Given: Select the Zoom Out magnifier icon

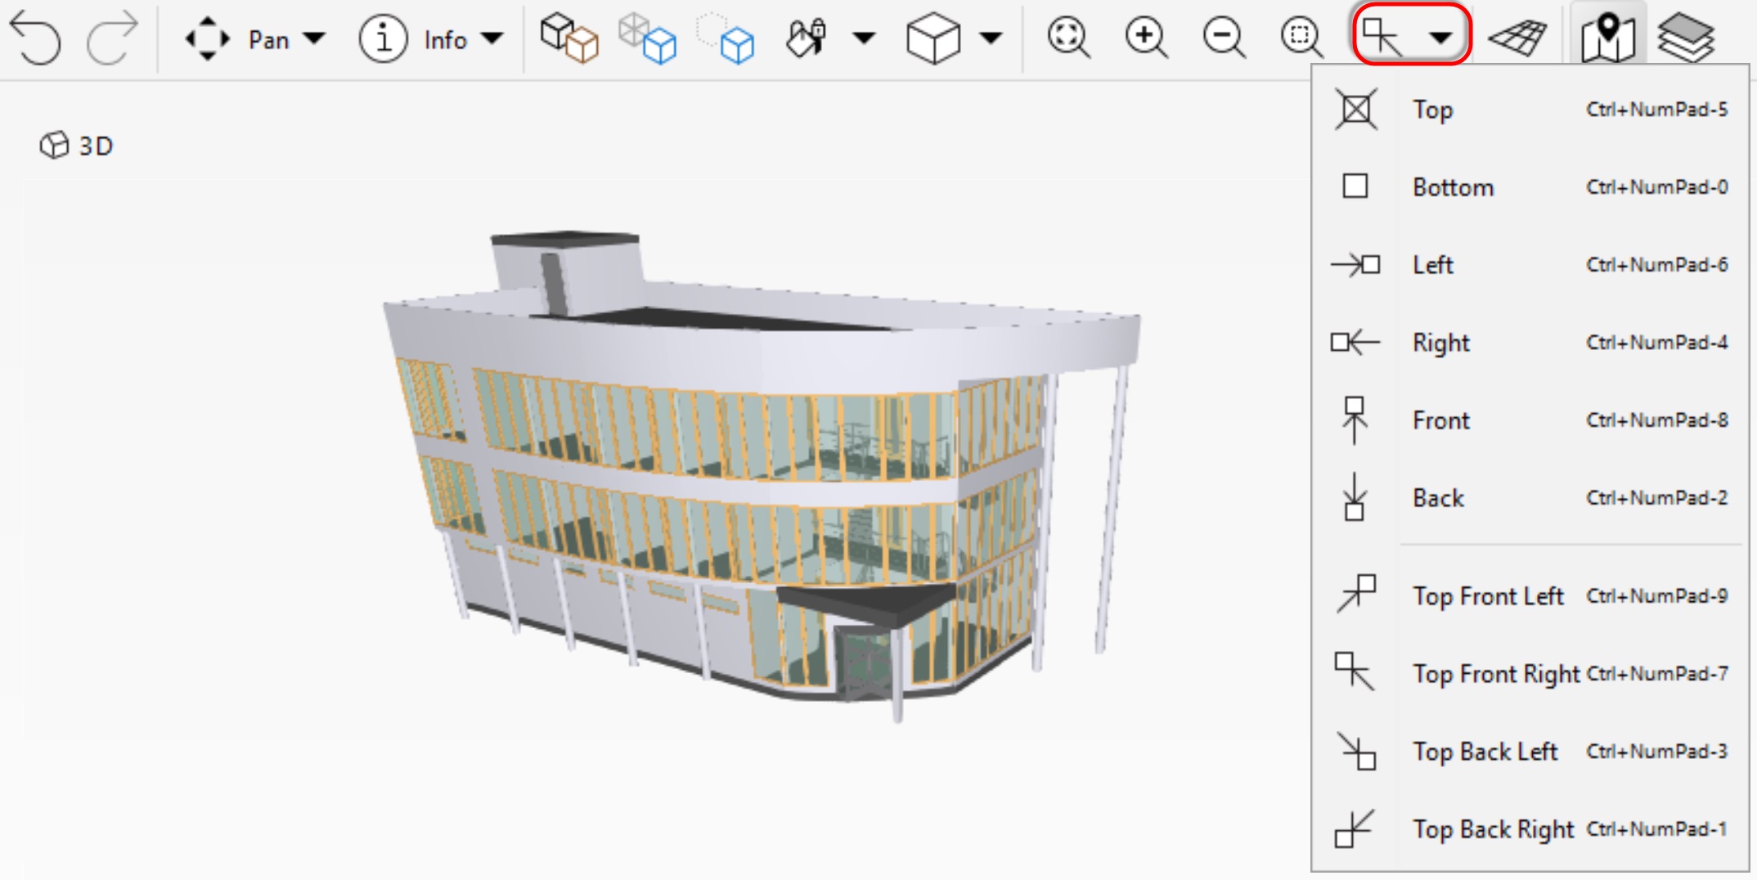Looking at the screenshot, I should pyautogui.click(x=1223, y=37).
